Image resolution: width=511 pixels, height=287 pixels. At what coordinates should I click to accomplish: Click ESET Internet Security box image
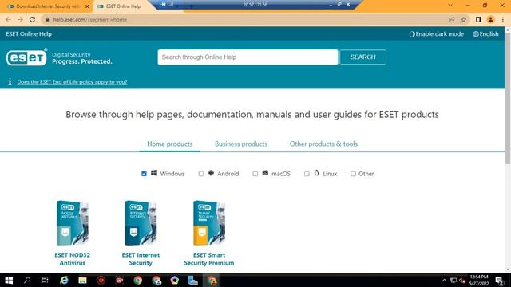coord(141,222)
